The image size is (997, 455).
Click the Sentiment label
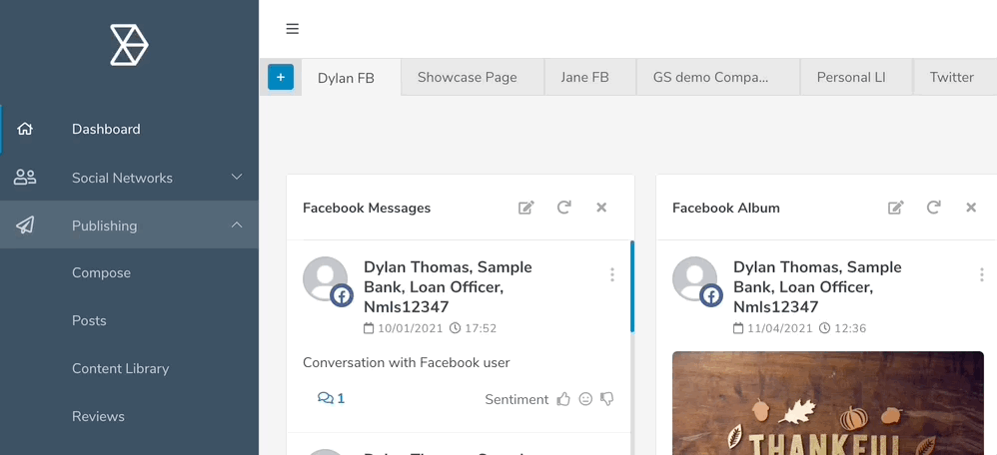[x=516, y=399]
